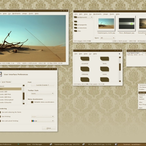Click the throbber icon in the file manager menu bar
Screen dimensions: 146x146
[x=120, y=54]
